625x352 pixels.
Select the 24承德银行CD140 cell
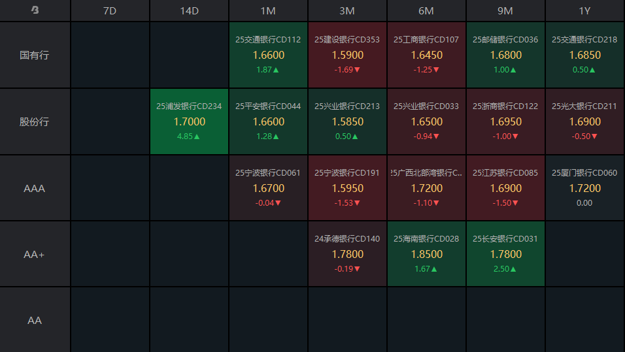[347, 254]
